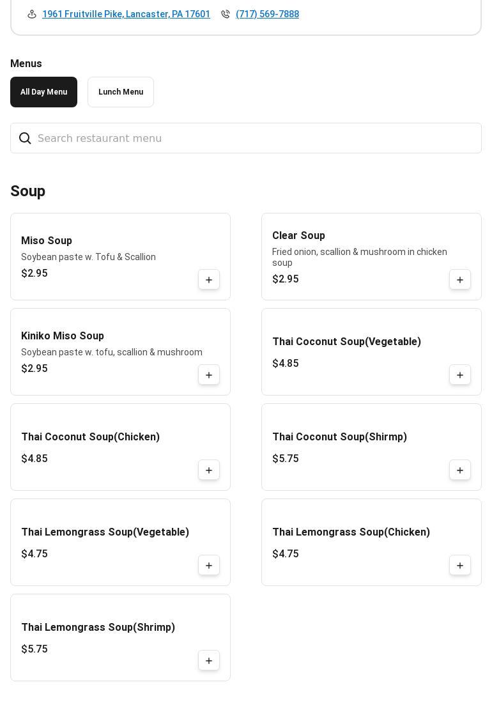Image resolution: width=492 pixels, height=703 pixels.
Task: Add Thai Lemongrass Soup(Chicken) plus icon
Action: [x=460, y=566]
